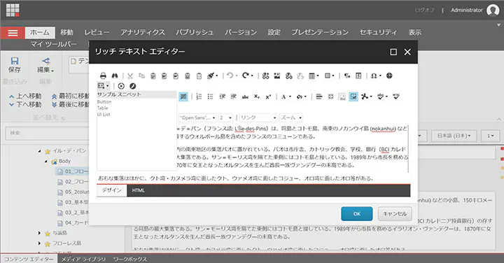Select the Table snippet entry
This screenshot has height=263, width=504.
tap(102, 108)
